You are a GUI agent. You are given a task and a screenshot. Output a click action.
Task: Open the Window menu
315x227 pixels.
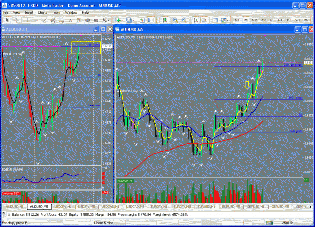tap(71, 12)
